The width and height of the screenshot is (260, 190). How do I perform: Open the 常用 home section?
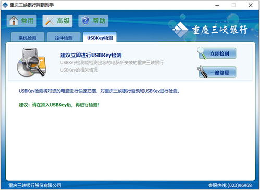click(22, 21)
